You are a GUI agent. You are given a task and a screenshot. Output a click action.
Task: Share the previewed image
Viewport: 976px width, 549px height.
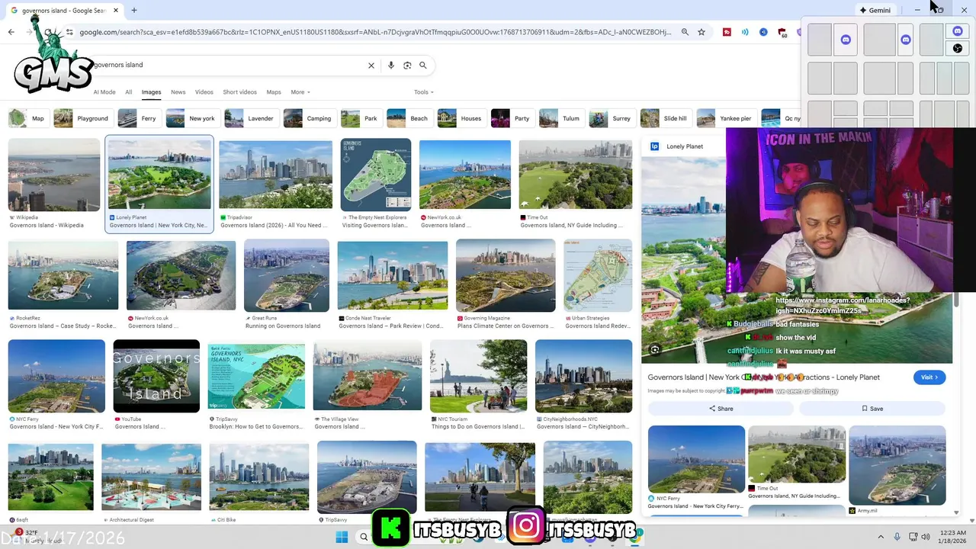[x=721, y=409]
